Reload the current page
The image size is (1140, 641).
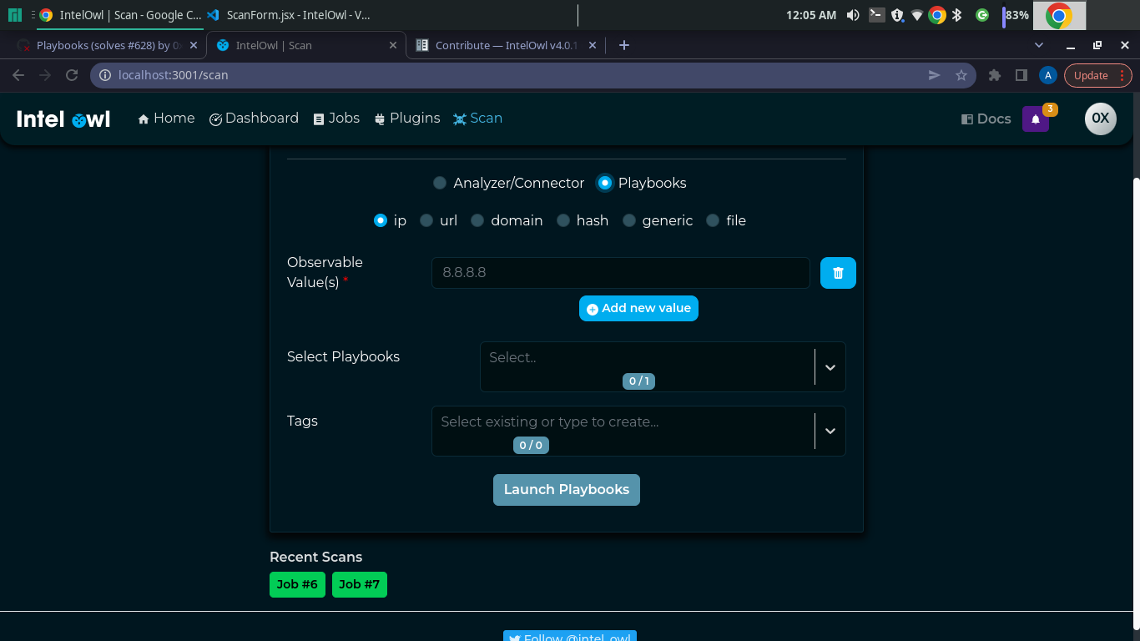[x=72, y=75]
